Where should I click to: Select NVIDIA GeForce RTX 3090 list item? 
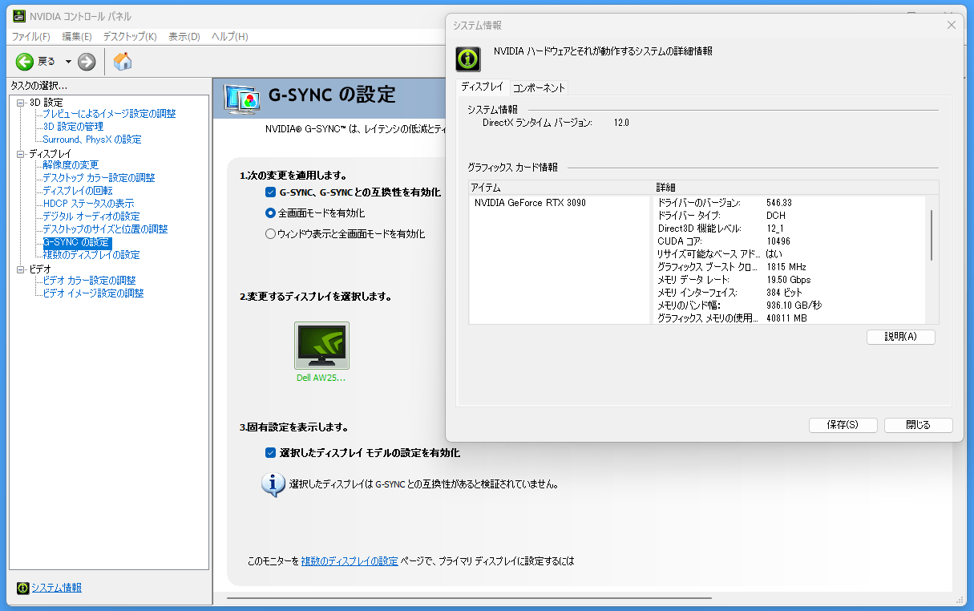(x=530, y=203)
